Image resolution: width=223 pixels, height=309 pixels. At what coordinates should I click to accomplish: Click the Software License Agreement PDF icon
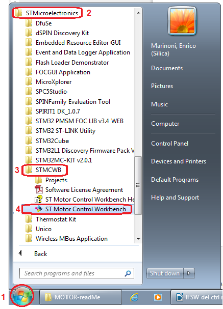[39, 190]
